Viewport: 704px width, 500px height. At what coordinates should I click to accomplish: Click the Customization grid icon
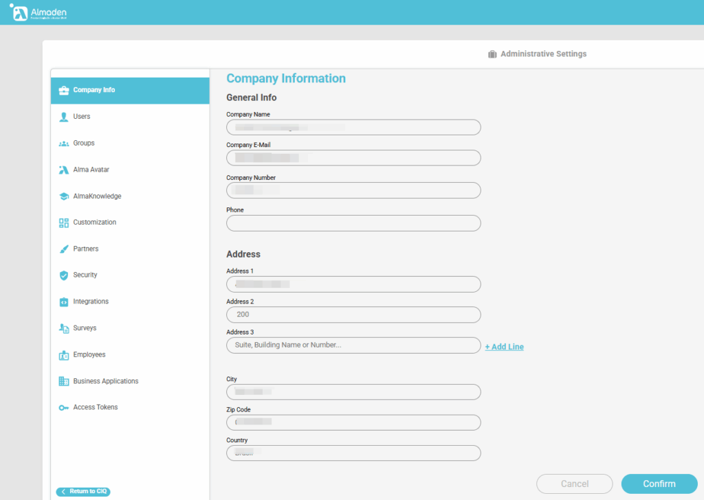click(x=63, y=223)
